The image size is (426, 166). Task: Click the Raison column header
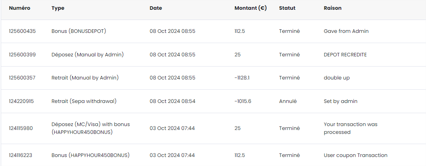(333, 8)
